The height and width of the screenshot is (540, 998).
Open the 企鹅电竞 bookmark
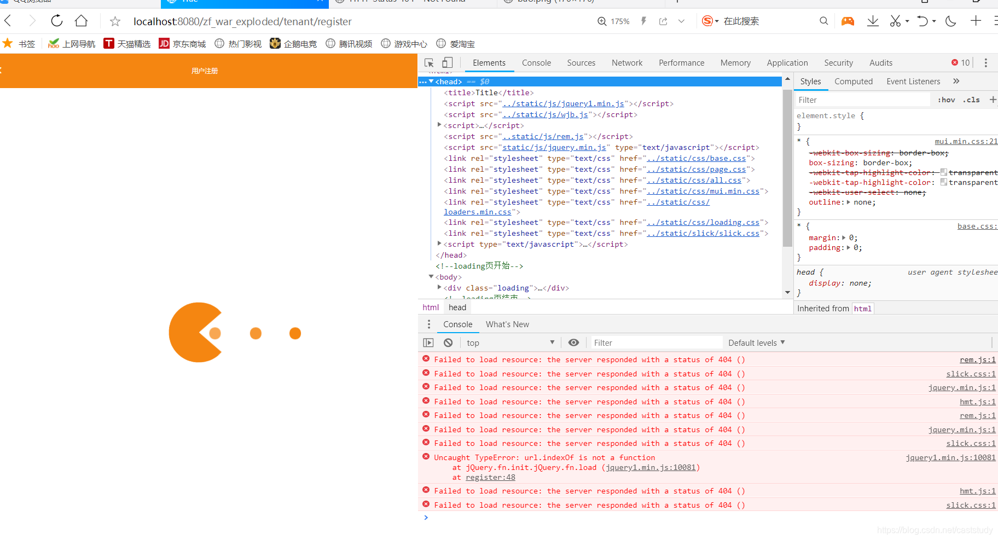(x=293, y=44)
